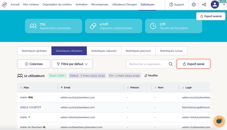Image resolution: width=227 pixels, height=130 pixels.
Task: Click the Apprenants connectés people icon
Action: (x=33, y=26)
